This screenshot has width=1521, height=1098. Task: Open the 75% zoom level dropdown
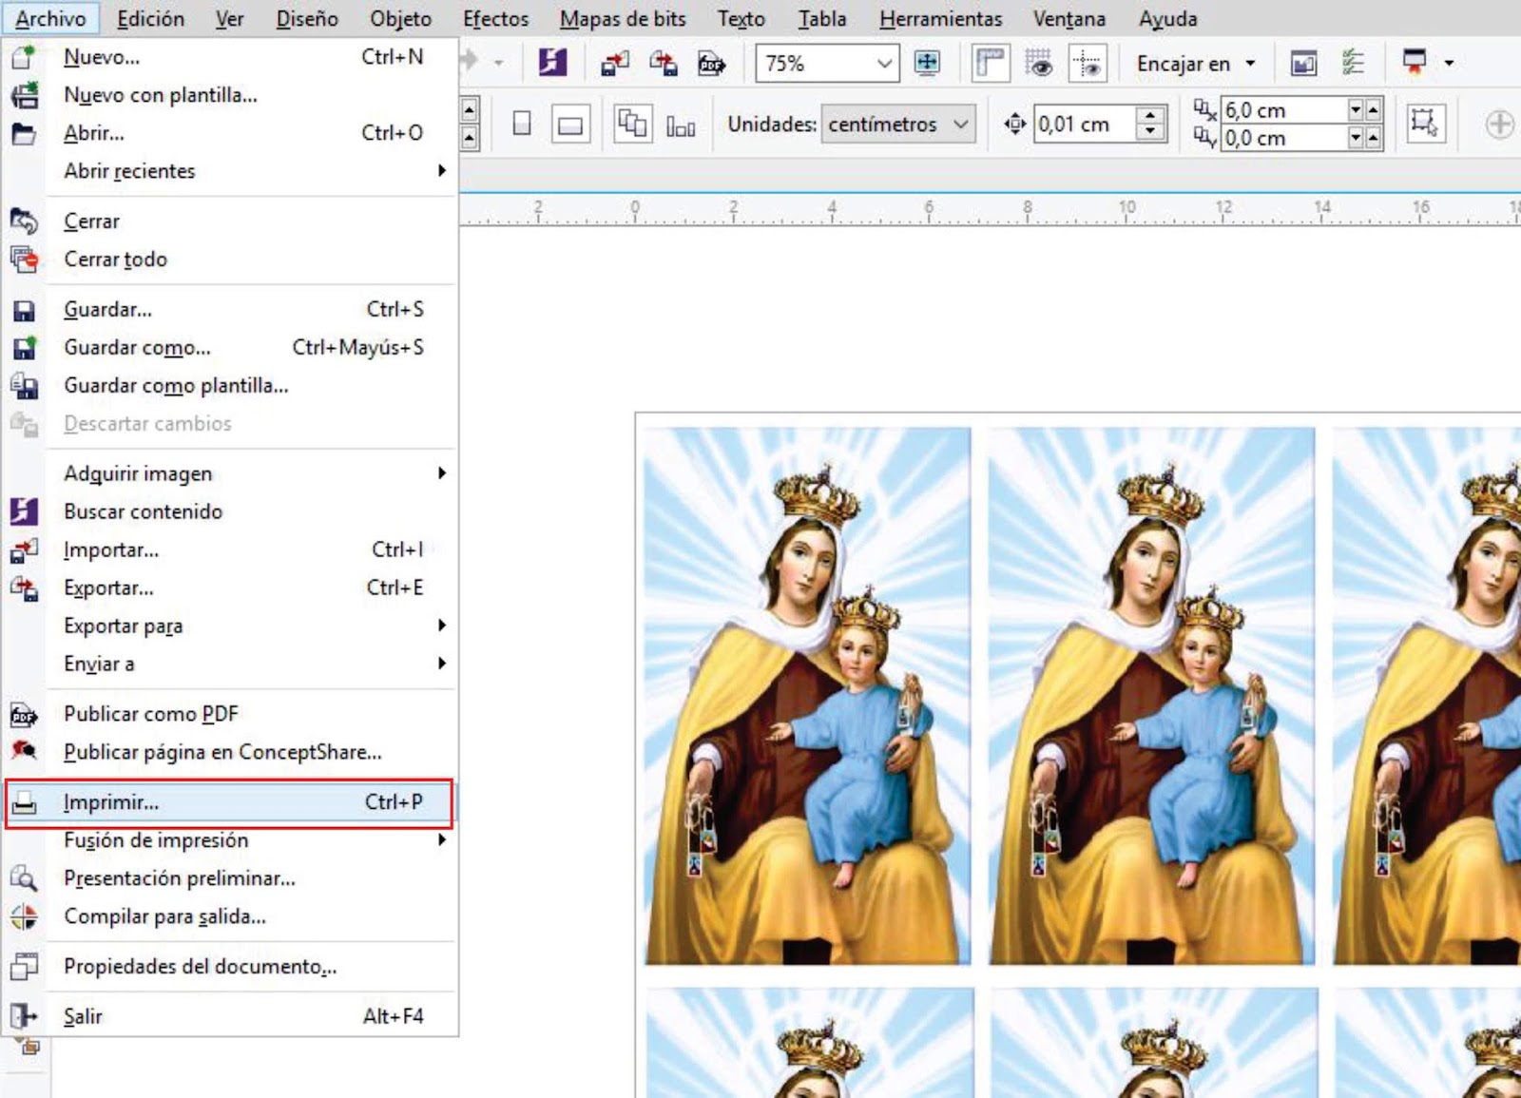tap(884, 64)
